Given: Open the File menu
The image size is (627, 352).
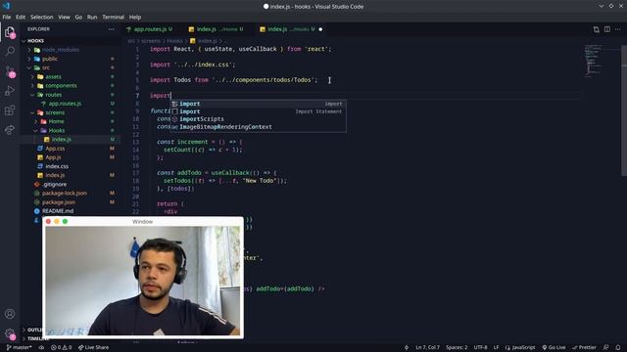Looking at the screenshot, I should click(7, 18).
